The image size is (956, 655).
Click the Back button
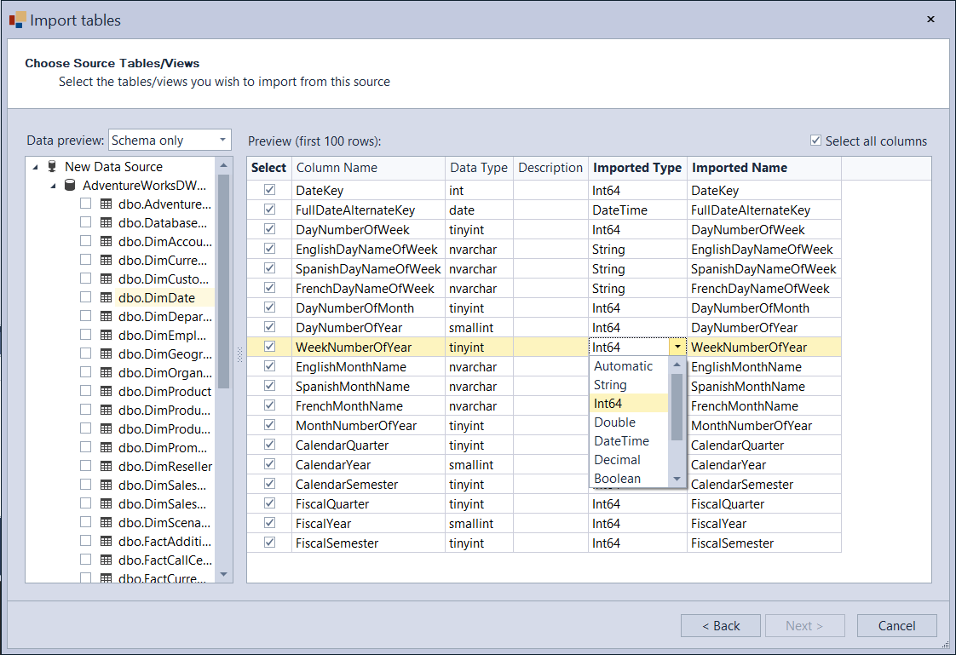tap(720, 626)
